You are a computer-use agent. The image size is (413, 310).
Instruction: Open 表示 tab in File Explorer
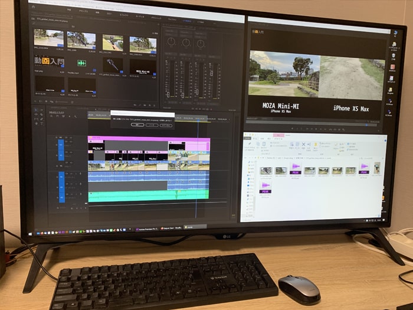269,139
